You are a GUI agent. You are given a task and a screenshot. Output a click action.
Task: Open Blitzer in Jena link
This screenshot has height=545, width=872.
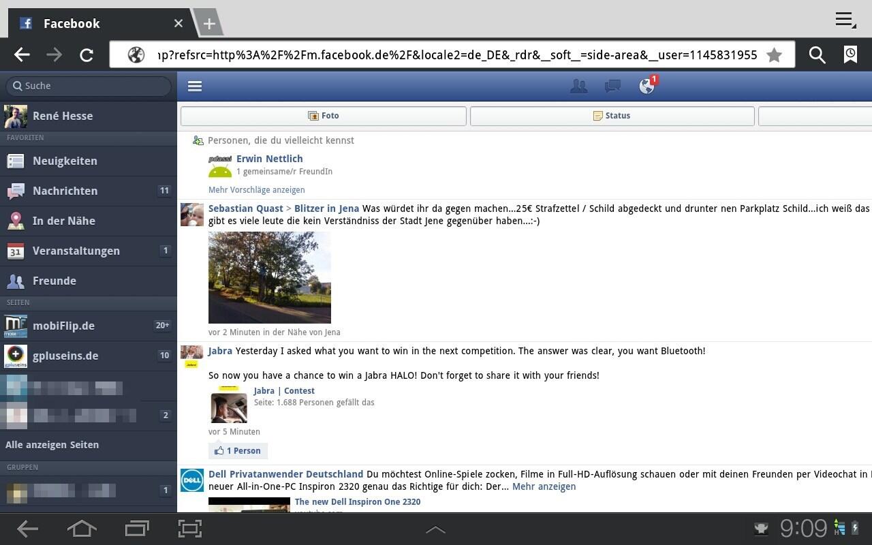(x=326, y=208)
